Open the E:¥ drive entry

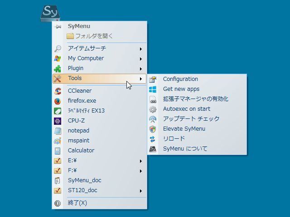tap(100, 161)
